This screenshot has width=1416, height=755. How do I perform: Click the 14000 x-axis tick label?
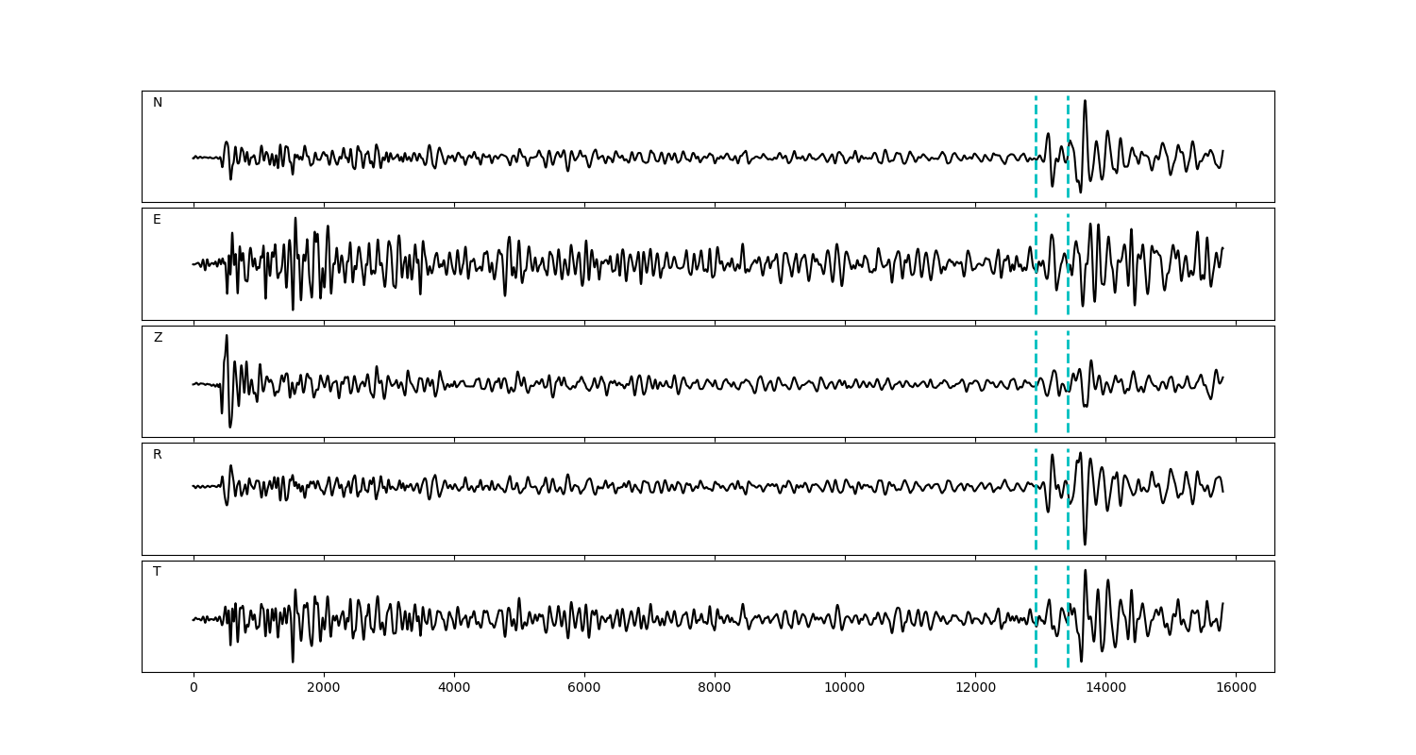point(1105,688)
